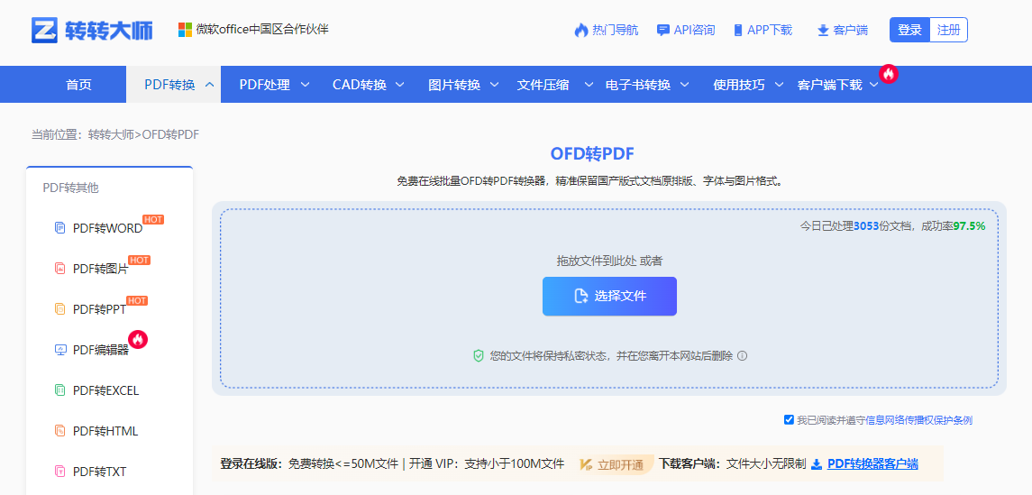
Task: Click the PDF转WORD document icon
Action: pos(59,228)
